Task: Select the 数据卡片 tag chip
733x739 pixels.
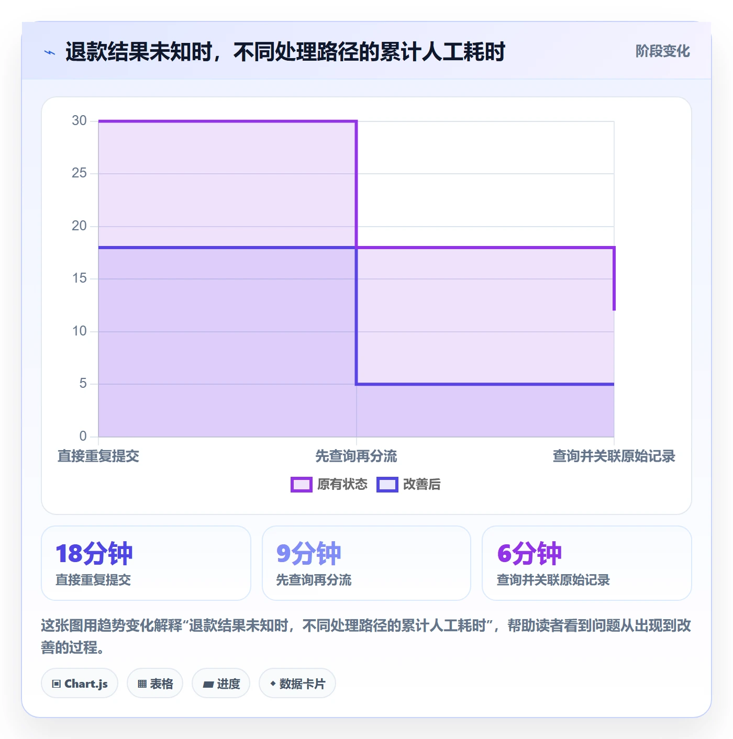Action: (297, 683)
